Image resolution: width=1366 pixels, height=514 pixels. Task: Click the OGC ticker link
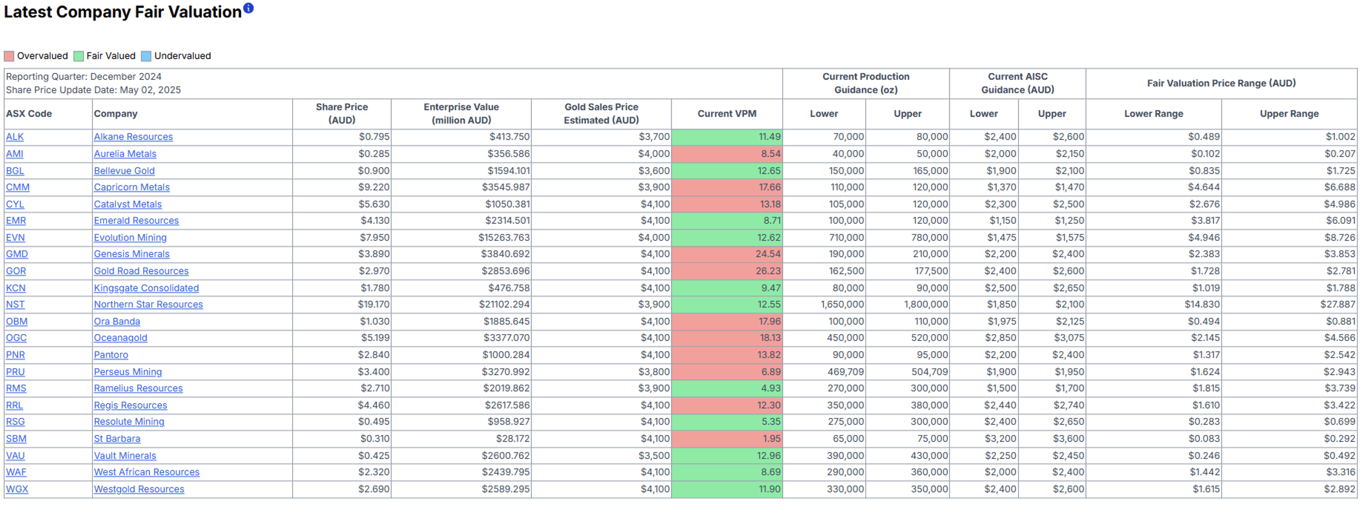click(x=16, y=338)
